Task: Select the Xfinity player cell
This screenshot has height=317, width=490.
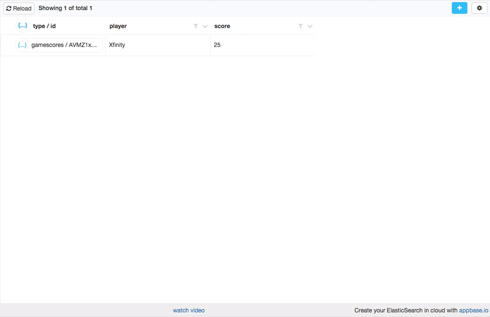Action: pos(158,45)
